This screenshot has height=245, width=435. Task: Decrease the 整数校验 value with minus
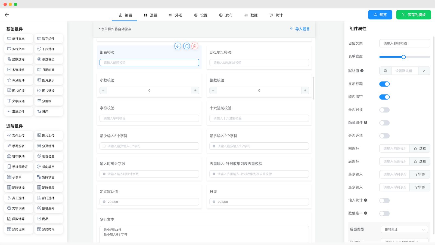[x=213, y=90]
